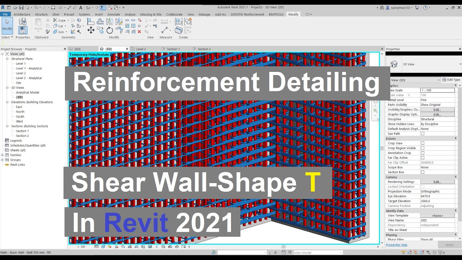462x260 pixels.
Task: Activate the Move tool
Action: click(x=91, y=30)
